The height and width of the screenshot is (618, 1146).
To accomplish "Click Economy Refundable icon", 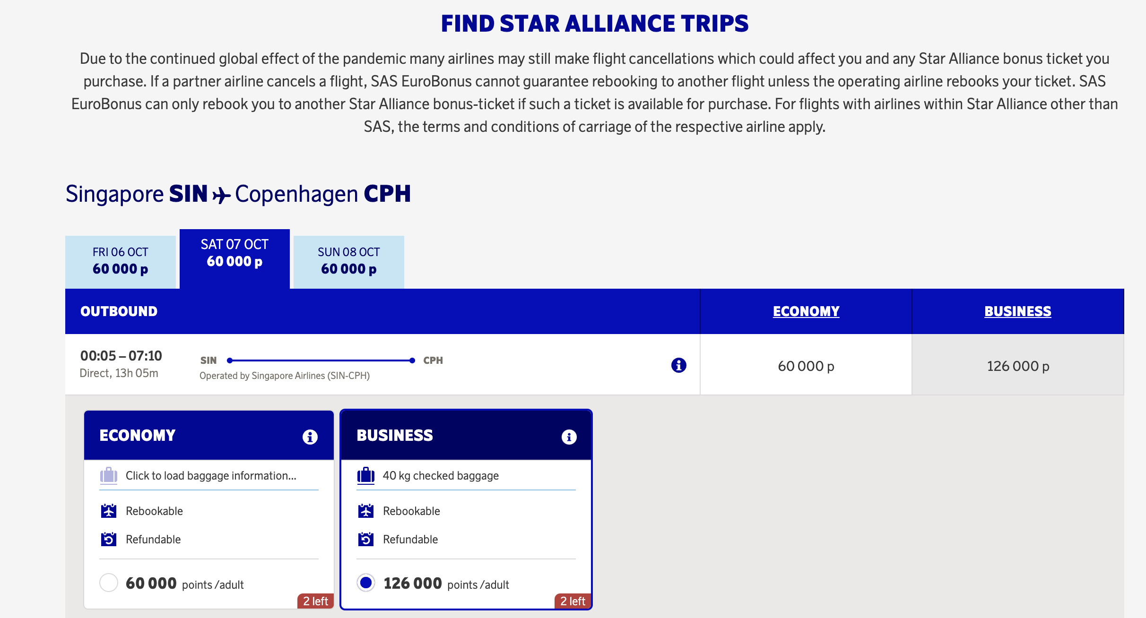I will tap(109, 539).
